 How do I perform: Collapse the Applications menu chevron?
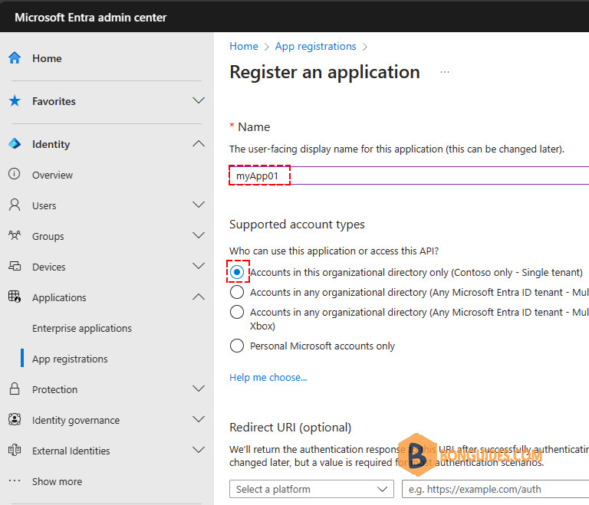(x=199, y=297)
